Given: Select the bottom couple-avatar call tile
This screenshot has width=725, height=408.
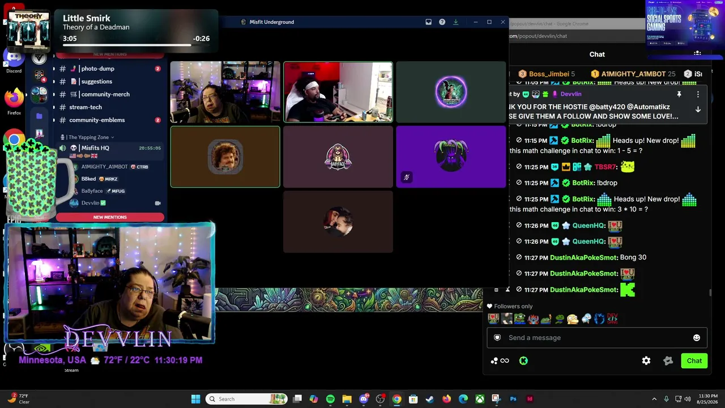Looking at the screenshot, I should (x=338, y=222).
